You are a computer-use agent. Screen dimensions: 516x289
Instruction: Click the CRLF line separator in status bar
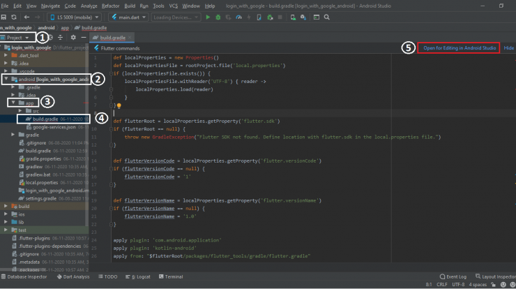click(441, 285)
